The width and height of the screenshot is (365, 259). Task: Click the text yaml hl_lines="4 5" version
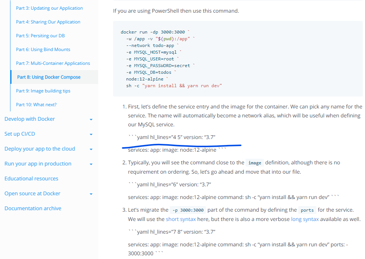172,137
